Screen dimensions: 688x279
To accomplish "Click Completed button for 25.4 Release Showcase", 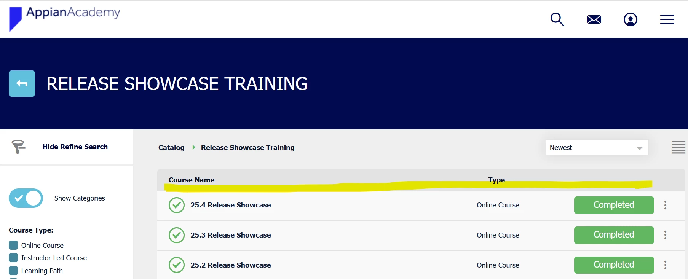I will point(614,205).
